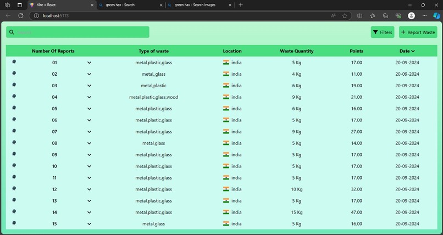The height and width of the screenshot is (235, 443).
Task: View site information icon beside localhost
Action: (x=36, y=16)
